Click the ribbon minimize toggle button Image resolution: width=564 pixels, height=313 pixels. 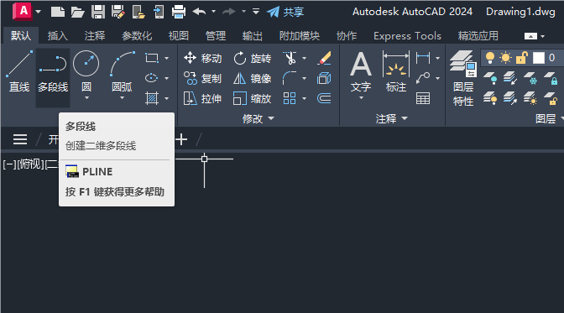click(530, 36)
